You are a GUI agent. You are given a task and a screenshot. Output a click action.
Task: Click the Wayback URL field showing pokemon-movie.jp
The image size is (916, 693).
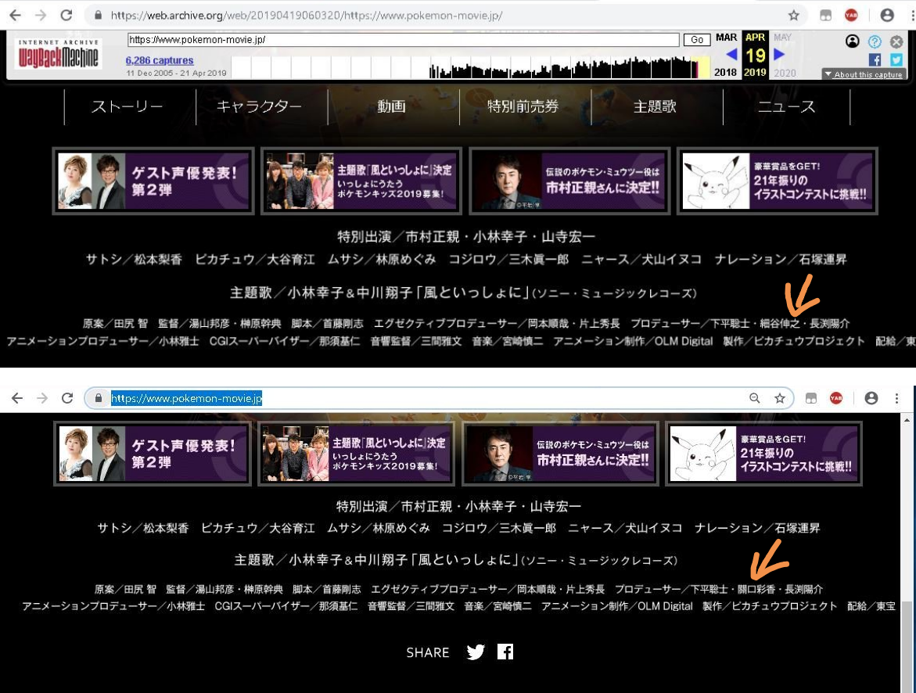pyautogui.click(x=403, y=40)
